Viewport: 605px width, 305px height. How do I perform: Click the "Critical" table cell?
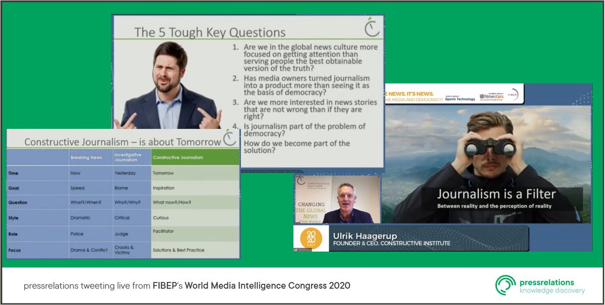point(132,218)
